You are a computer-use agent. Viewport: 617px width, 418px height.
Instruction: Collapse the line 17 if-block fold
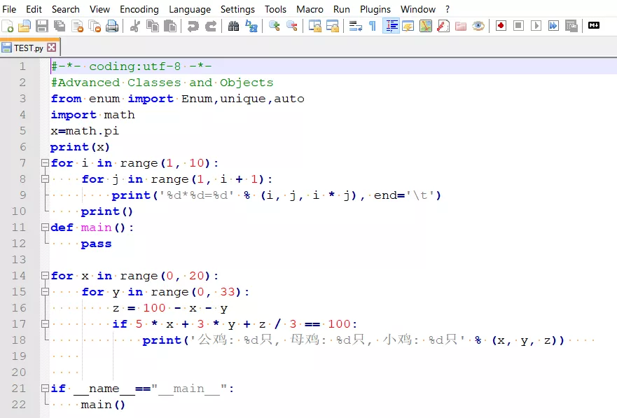[46, 324]
